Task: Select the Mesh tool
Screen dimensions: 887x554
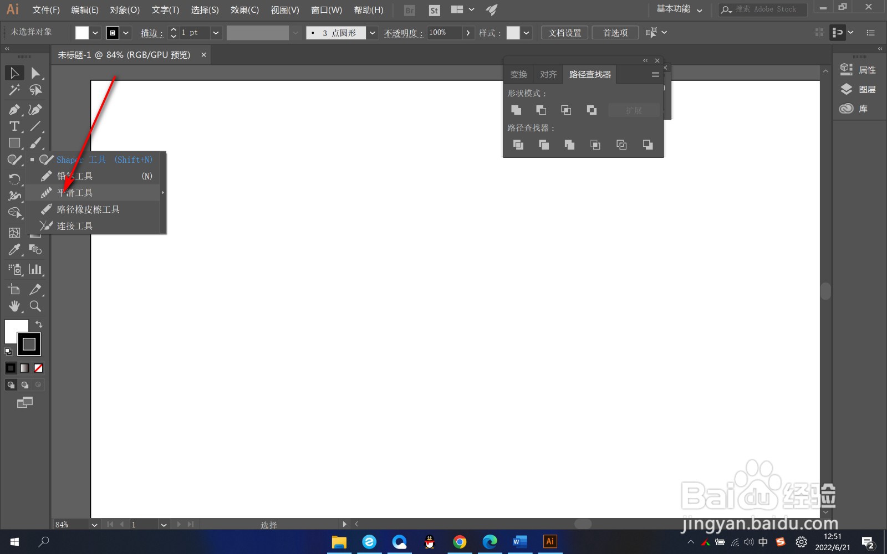Action: [x=14, y=233]
